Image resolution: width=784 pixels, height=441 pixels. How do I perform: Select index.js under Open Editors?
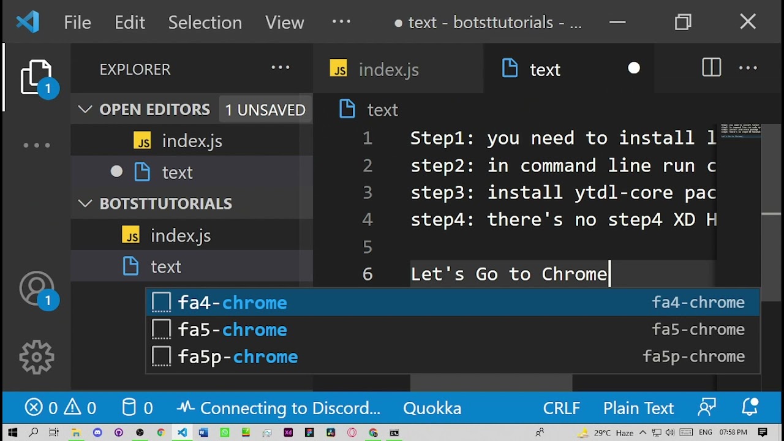click(192, 141)
